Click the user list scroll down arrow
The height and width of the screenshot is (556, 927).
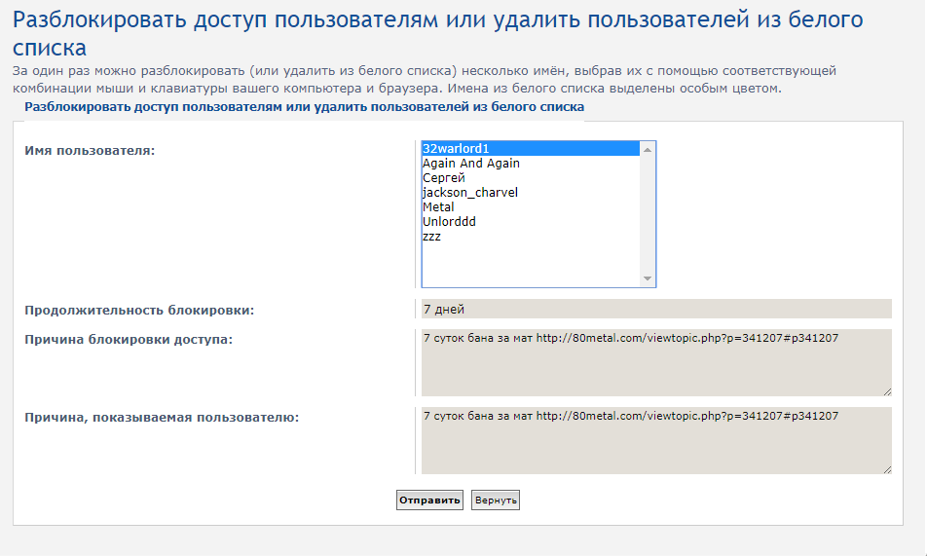[x=648, y=278]
